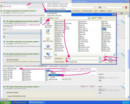Screen dimensions: 130x104
Task: Open recent documents place in dialog sidebar
Action: (x=48, y=25)
